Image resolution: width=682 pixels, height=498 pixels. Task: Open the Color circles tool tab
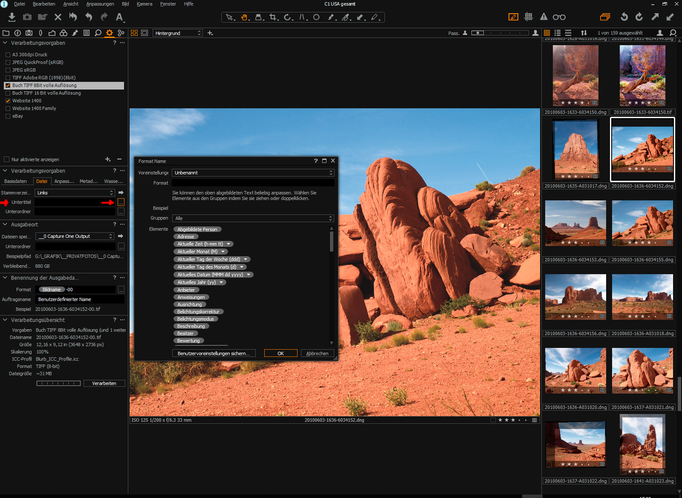click(x=64, y=33)
